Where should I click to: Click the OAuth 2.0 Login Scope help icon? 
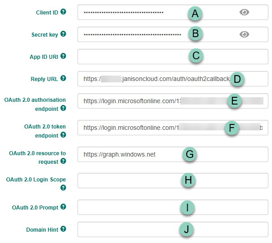[63, 188]
